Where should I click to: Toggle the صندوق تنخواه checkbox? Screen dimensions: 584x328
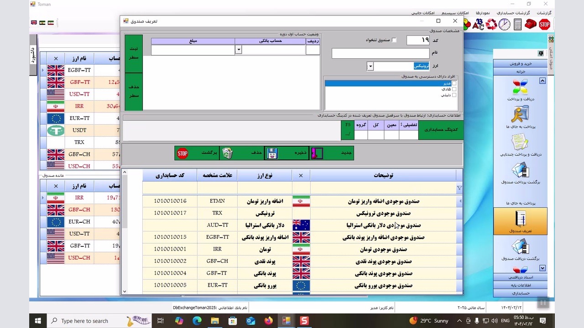(394, 40)
